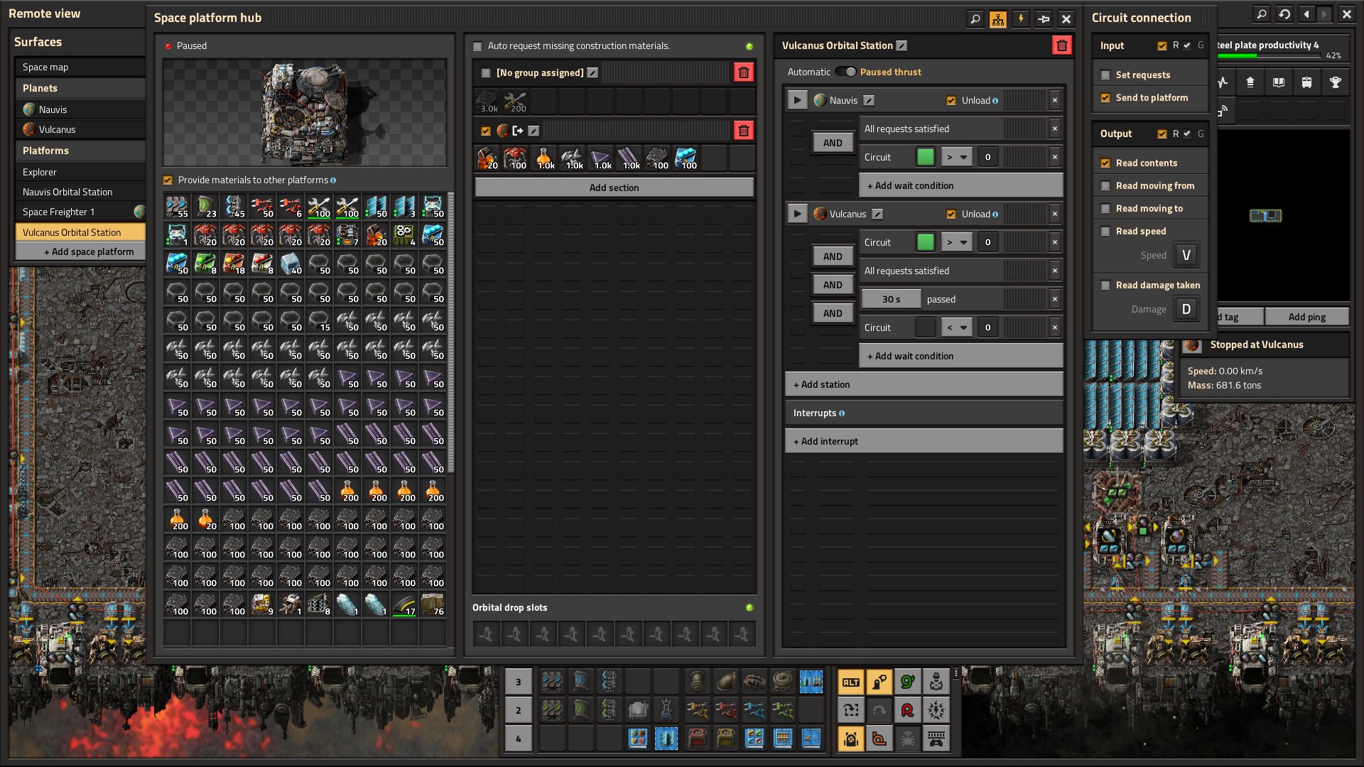
Task: Switch the Automatic / Paused thrust toggle
Action: [x=845, y=72]
